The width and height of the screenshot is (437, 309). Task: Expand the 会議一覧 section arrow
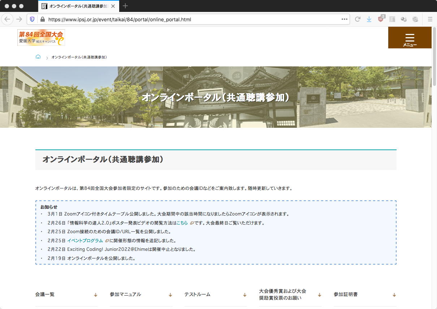[96, 295]
